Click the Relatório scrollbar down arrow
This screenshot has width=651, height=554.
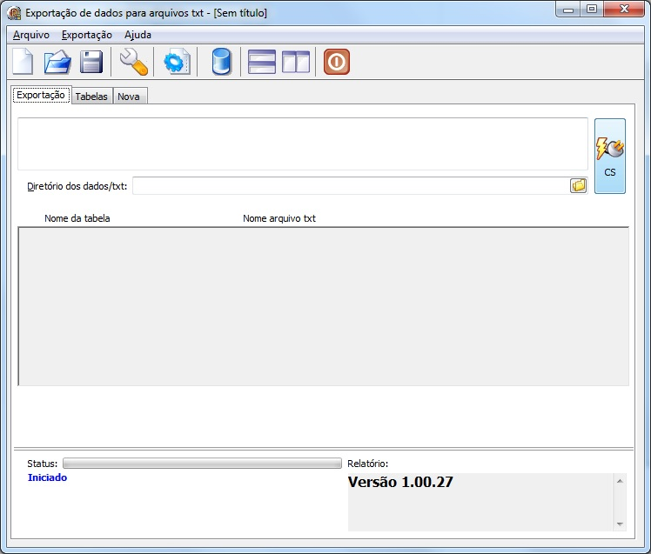(620, 524)
